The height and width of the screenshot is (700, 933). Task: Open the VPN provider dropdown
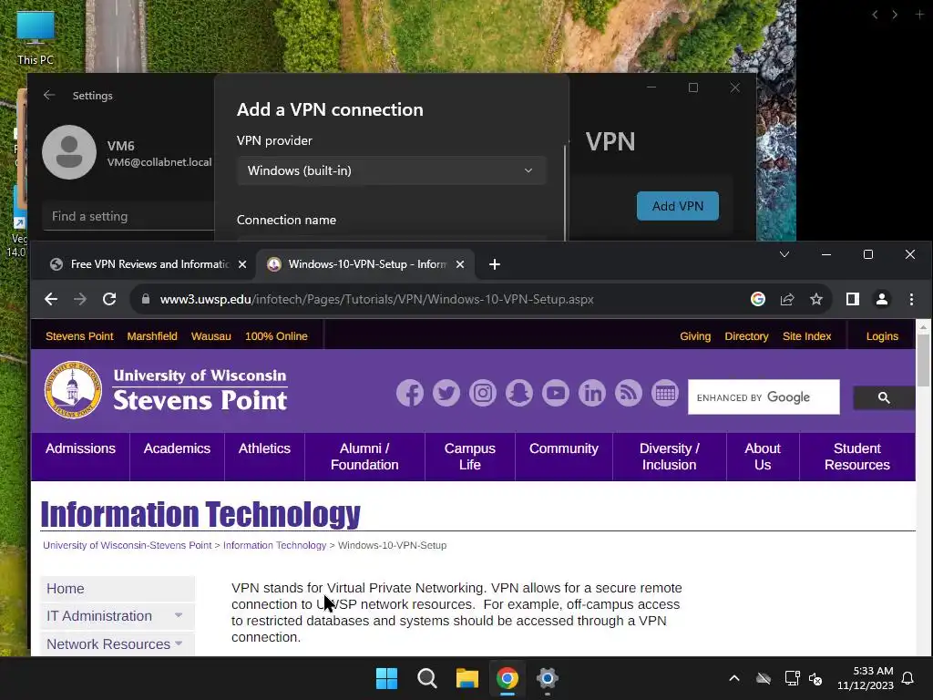click(x=391, y=170)
